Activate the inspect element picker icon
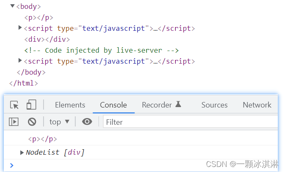Screen dimensions: 285x172 (14, 105)
